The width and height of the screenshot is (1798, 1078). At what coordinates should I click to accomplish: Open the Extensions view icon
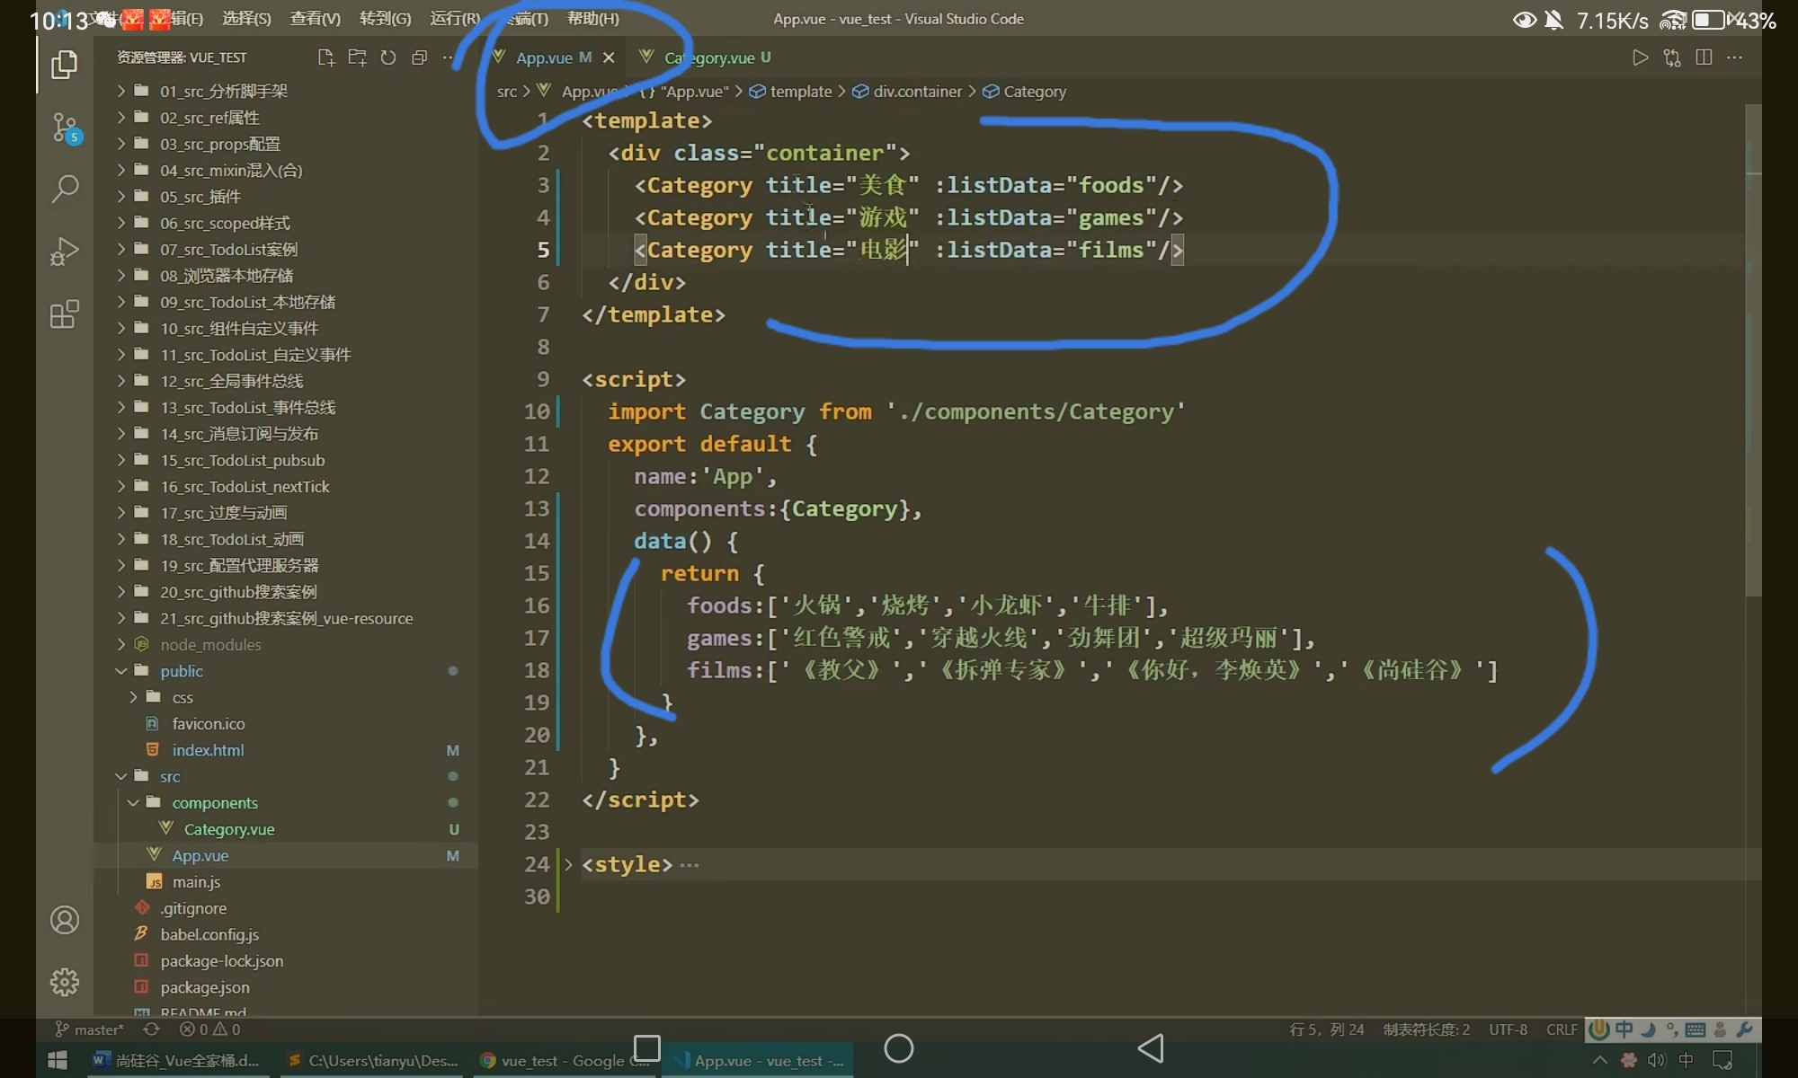point(65,314)
